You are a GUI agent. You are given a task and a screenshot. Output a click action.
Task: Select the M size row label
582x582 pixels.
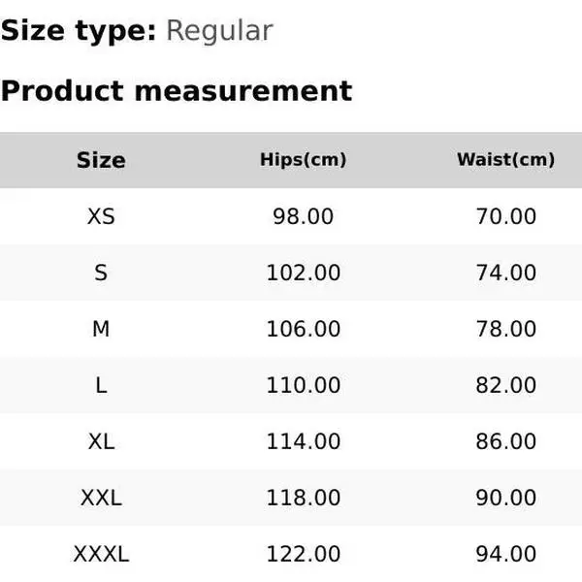[101, 329]
